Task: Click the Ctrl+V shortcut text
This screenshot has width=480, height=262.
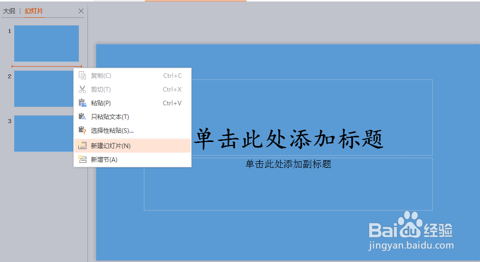Action: point(172,103)
